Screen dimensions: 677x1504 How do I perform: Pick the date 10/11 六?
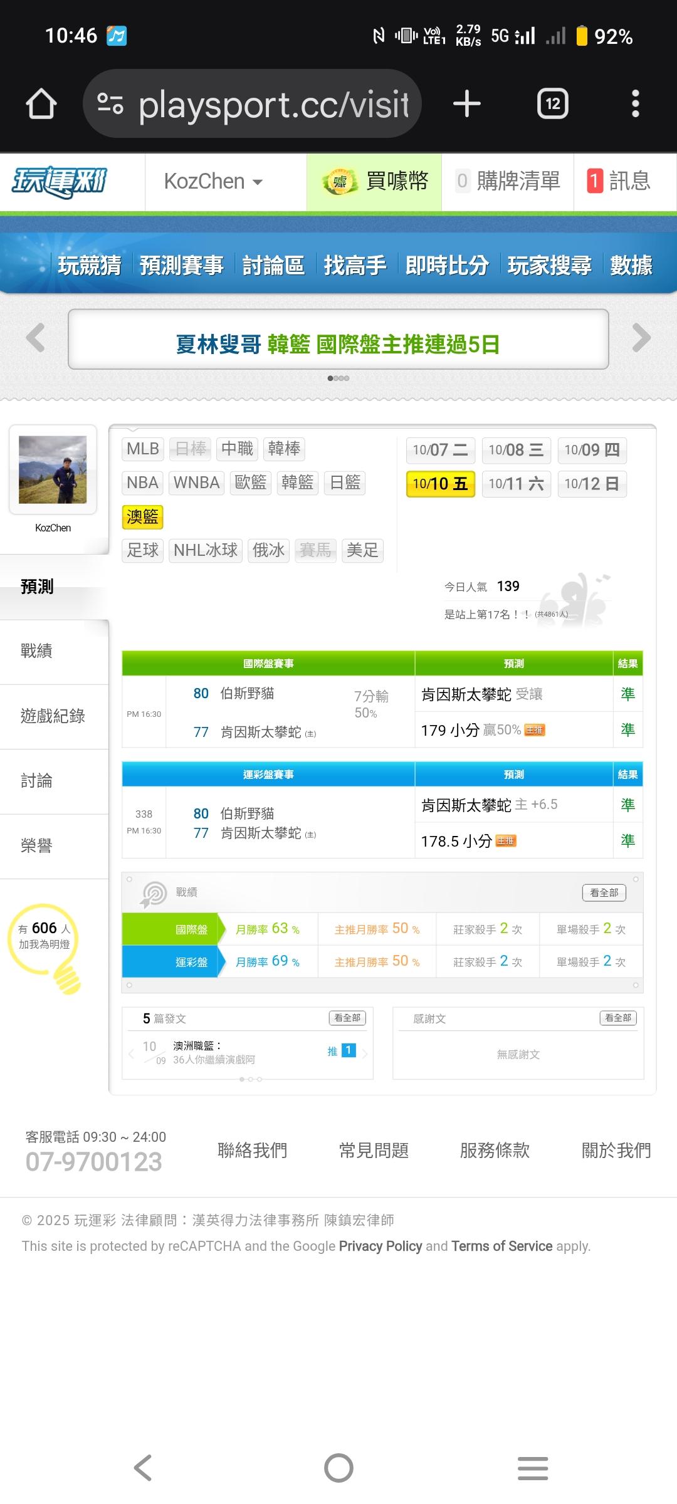click(517, 484)
